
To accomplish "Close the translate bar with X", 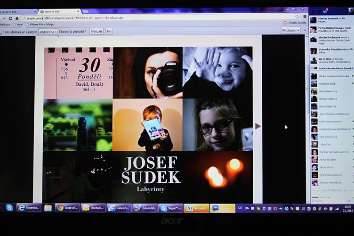I will [305, 30].
